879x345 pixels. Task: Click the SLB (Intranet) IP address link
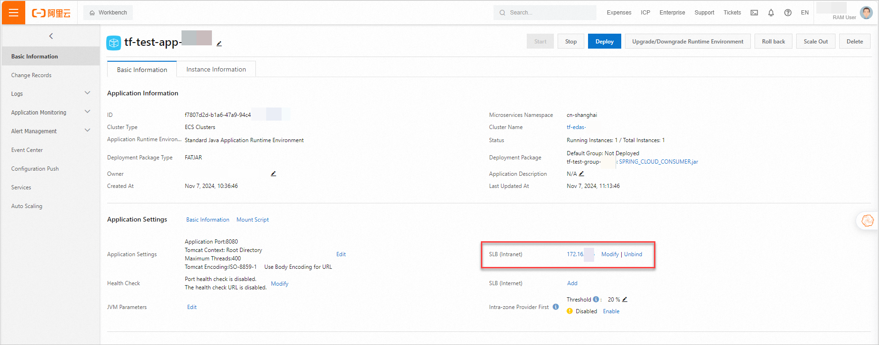(580, 254)
